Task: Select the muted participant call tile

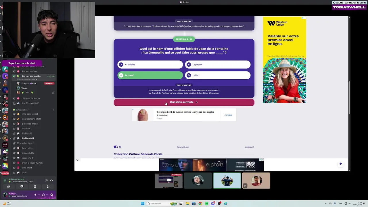Action: pos(256,181)
